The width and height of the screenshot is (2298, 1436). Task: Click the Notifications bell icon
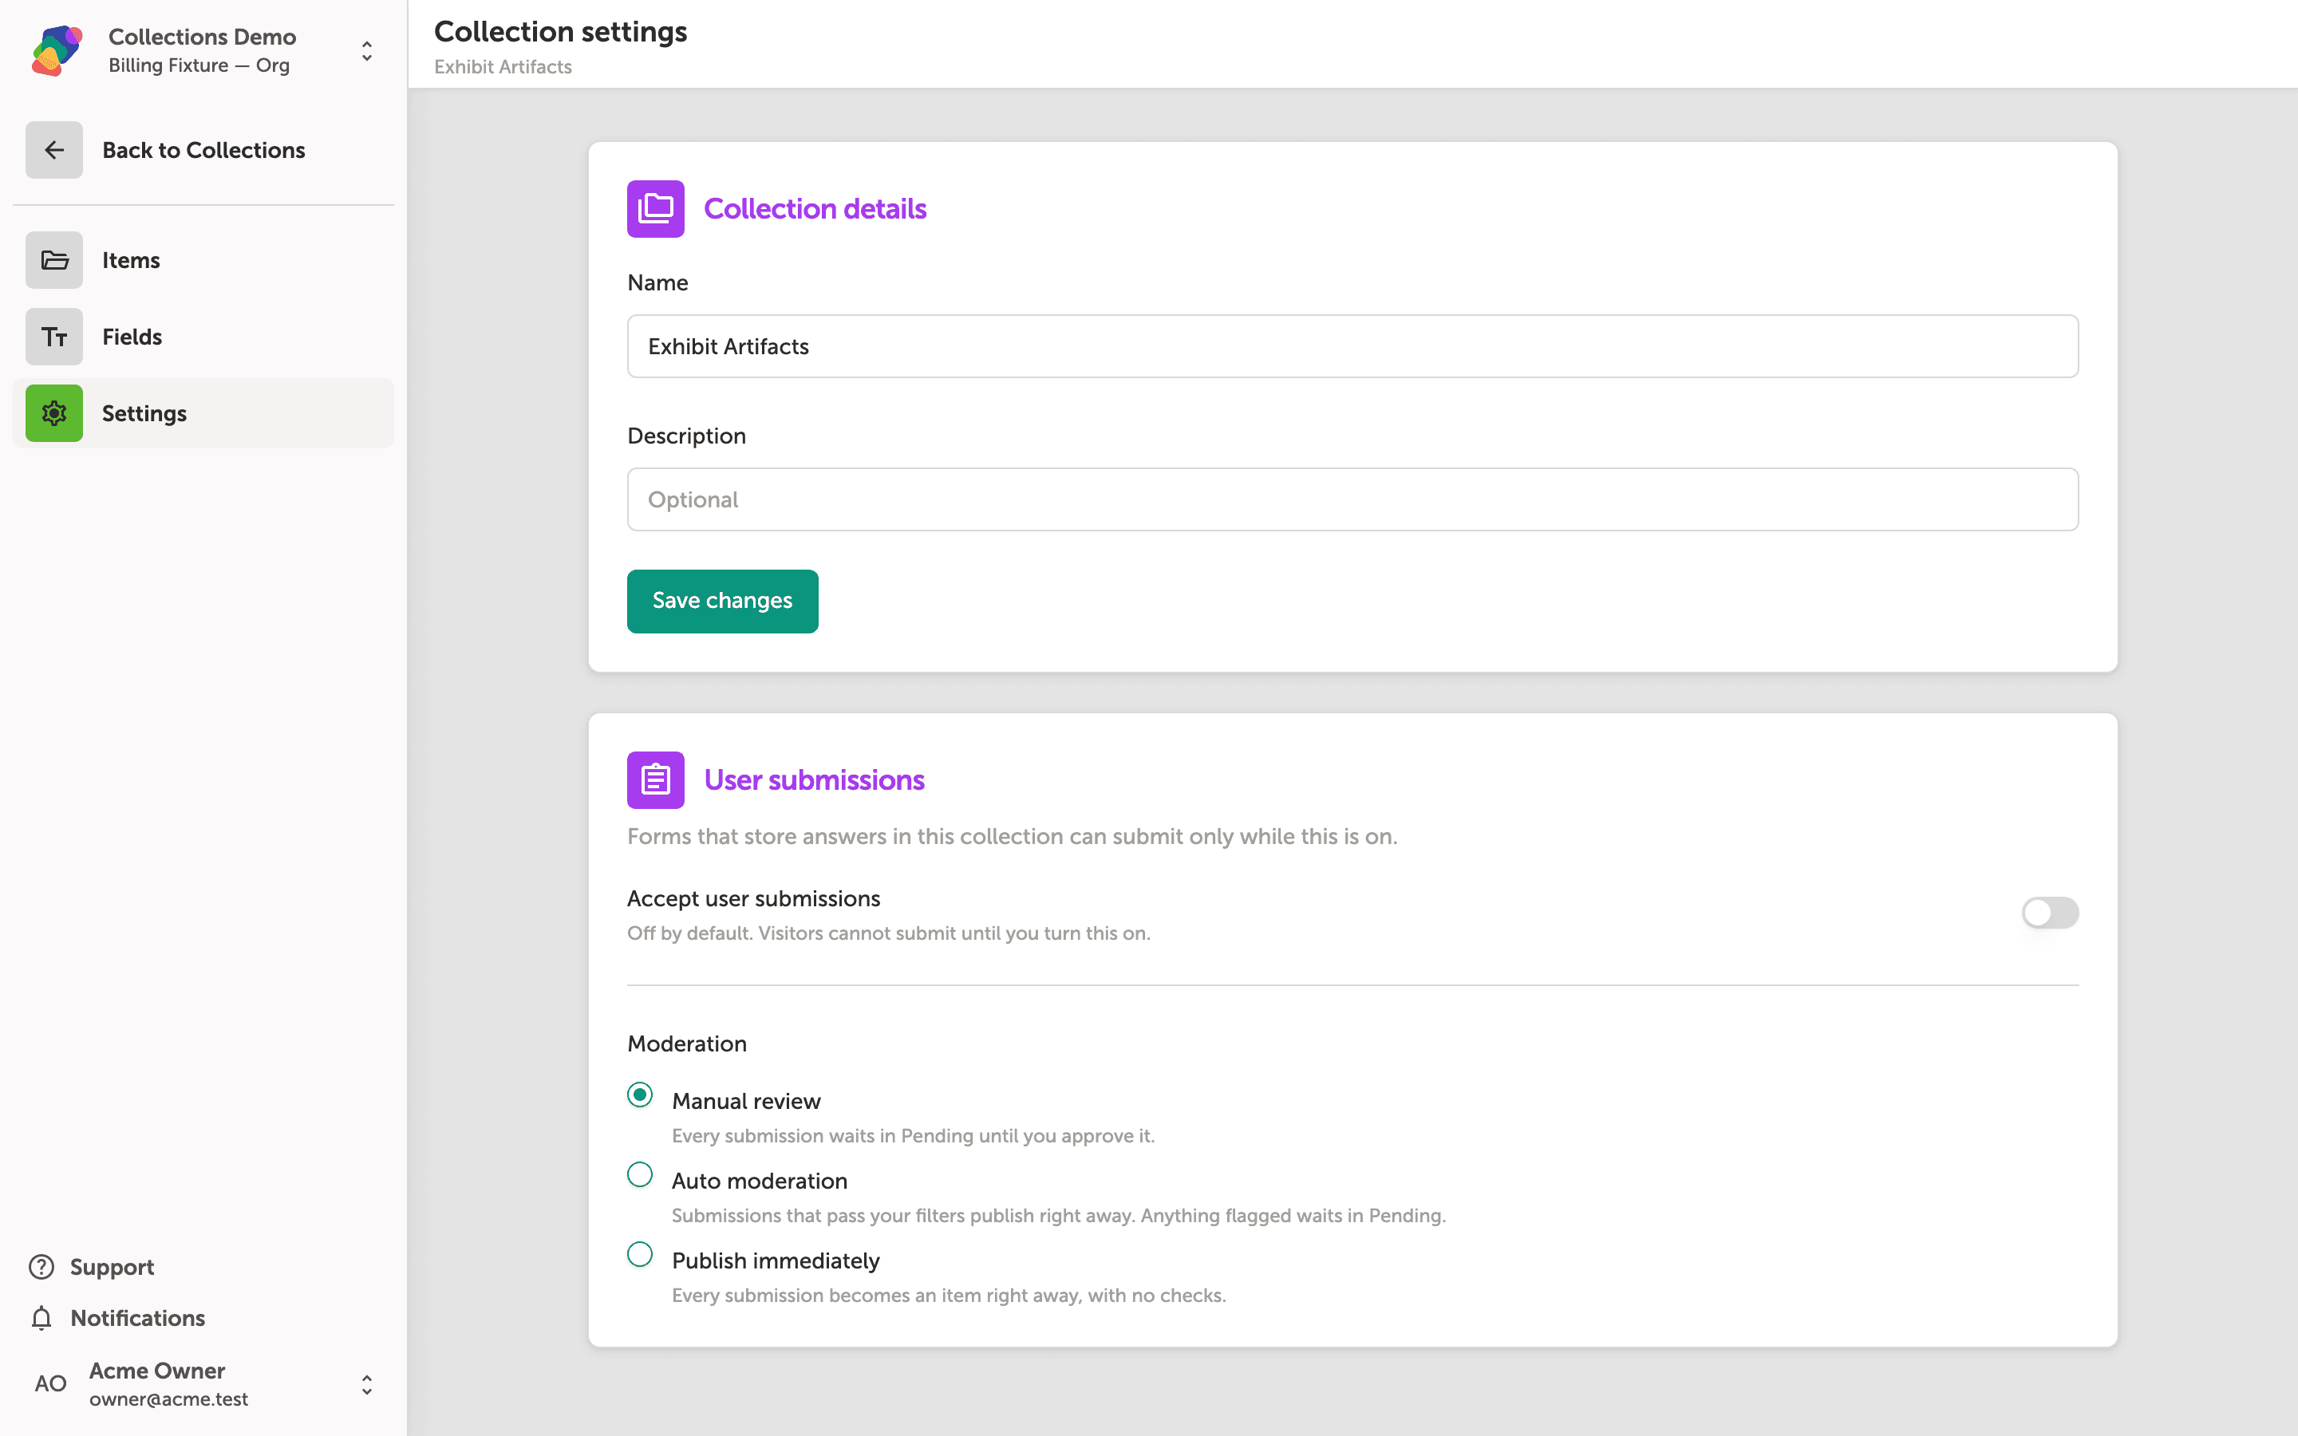coord(41,1318)
